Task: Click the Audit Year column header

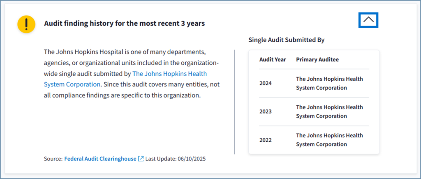Action: coord(272,59)
